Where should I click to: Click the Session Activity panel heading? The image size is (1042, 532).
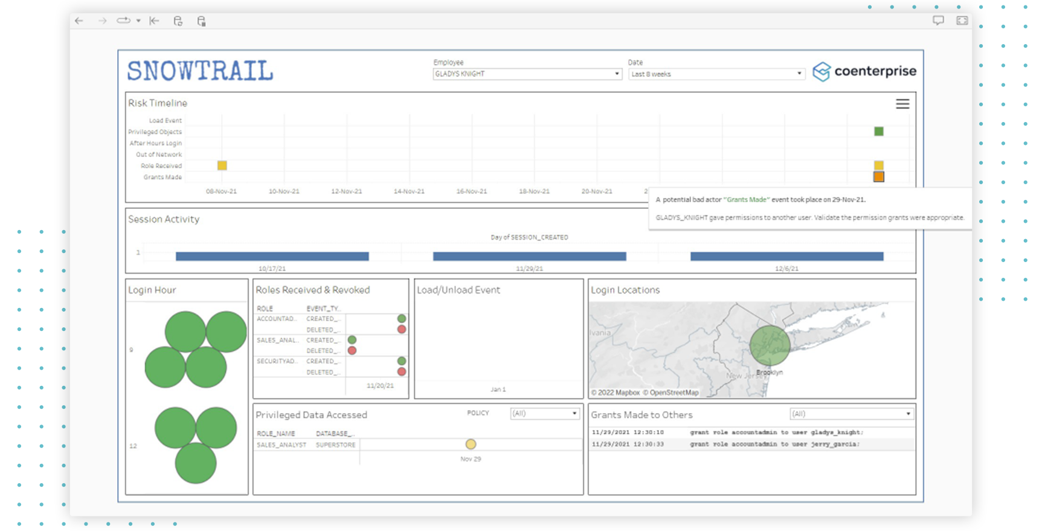pyautogui.click(x=164, y=219)
